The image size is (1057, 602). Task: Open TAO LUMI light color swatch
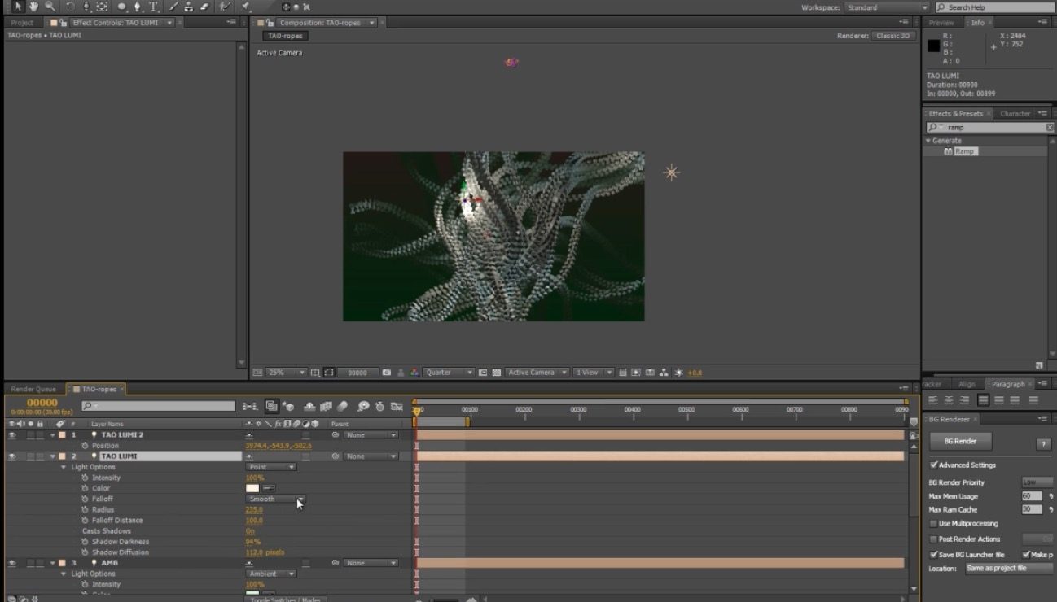click(x=252, y=488)
